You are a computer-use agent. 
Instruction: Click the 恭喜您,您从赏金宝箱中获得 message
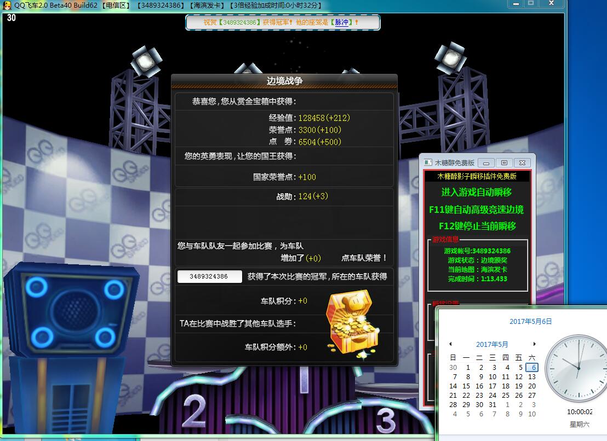point(244,102)
